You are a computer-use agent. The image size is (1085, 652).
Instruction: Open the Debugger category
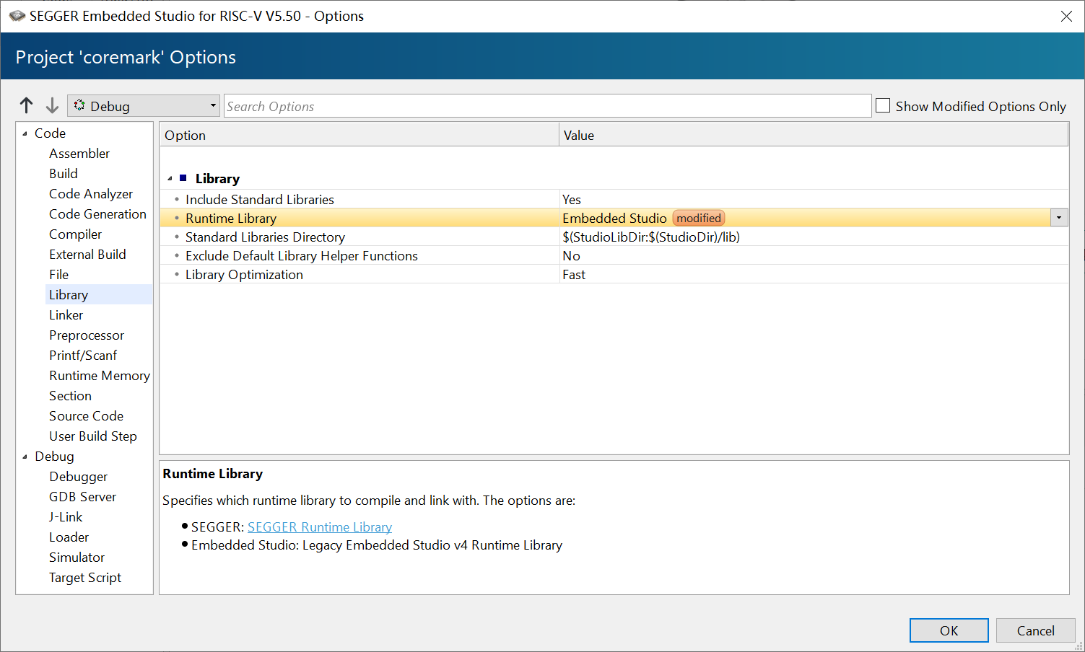pos(78,477)
